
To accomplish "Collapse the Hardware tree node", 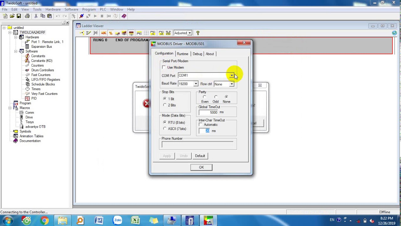I will (x=16, y=37).
